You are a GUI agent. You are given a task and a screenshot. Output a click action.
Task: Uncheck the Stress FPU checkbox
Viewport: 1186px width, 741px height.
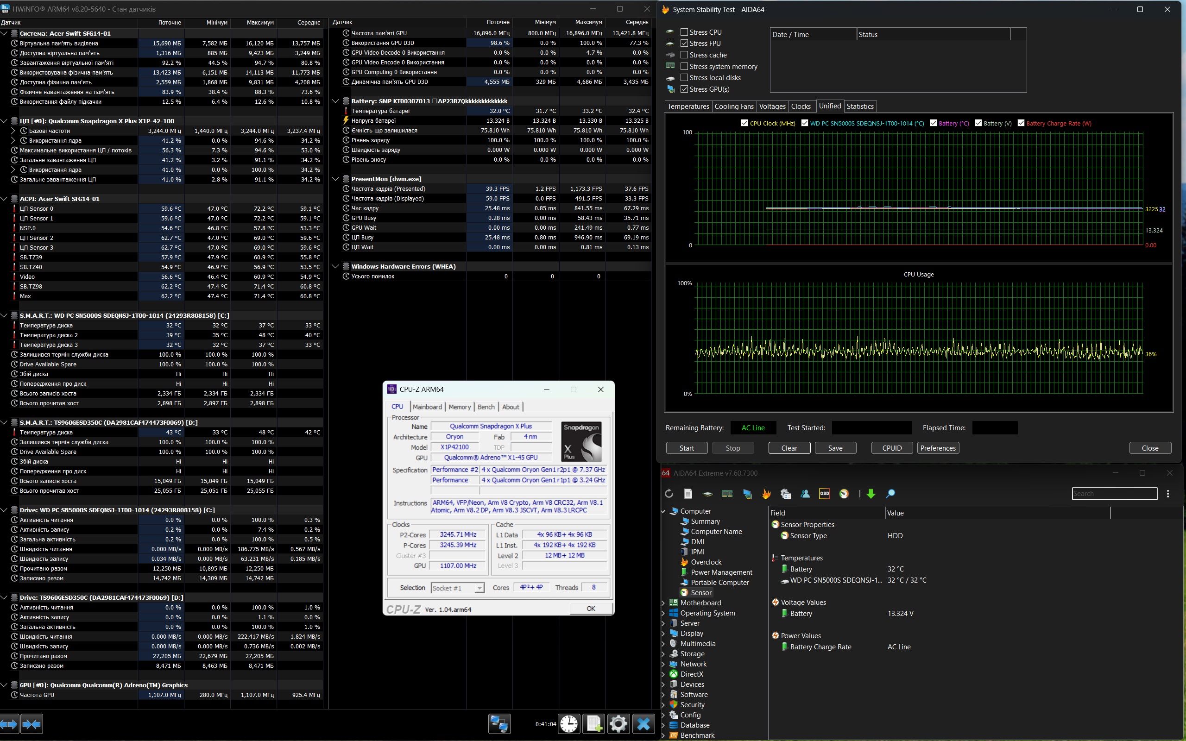click(684, 43)
